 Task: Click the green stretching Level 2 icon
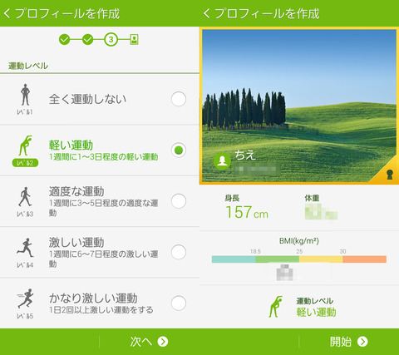tap(25, 145)
